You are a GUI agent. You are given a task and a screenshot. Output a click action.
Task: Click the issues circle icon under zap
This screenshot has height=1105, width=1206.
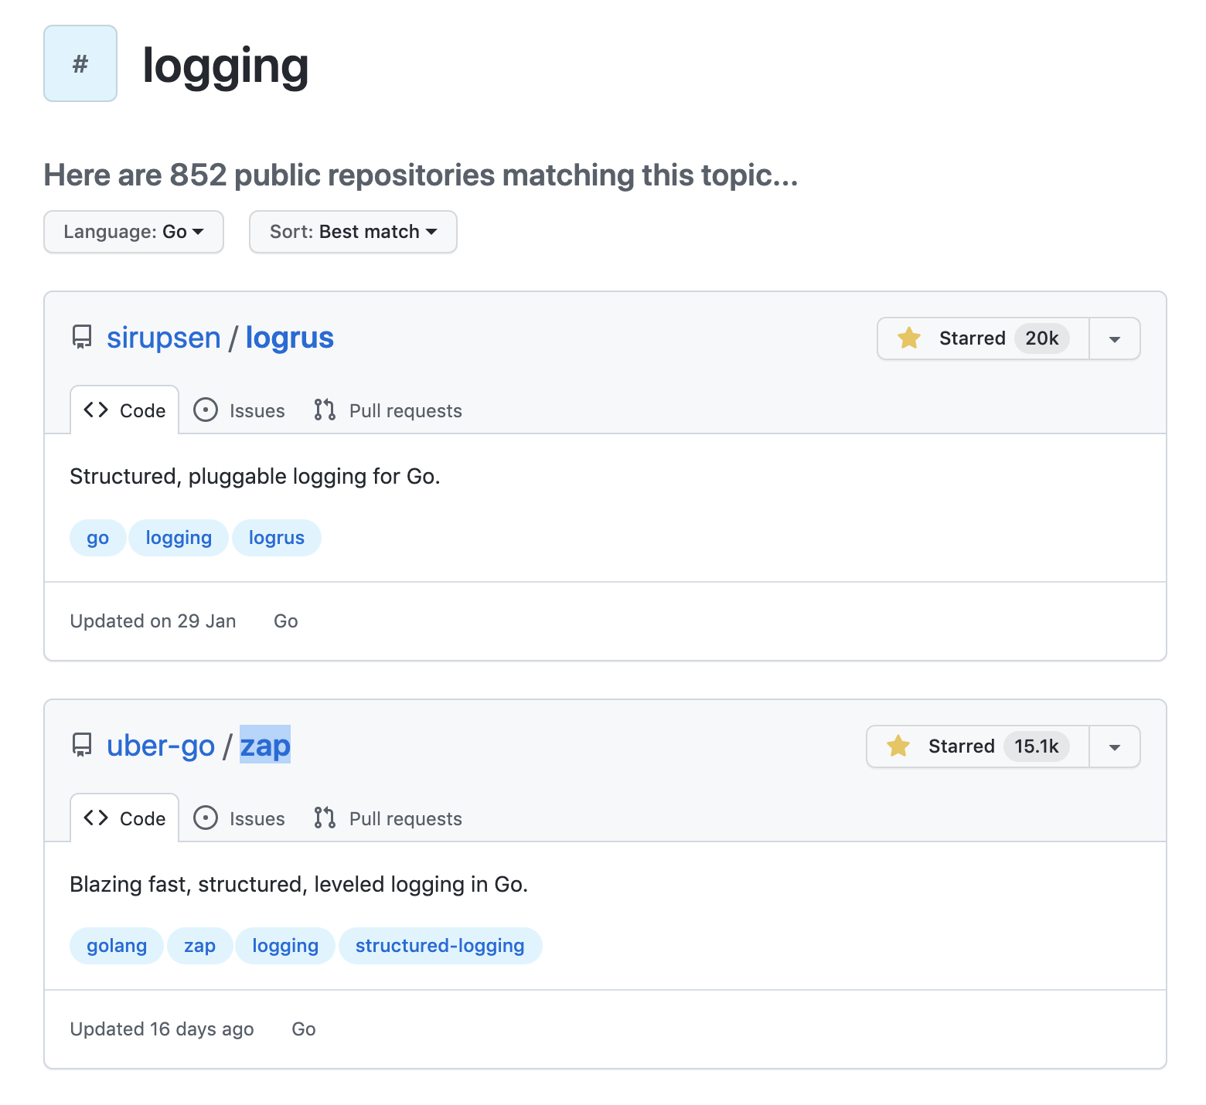pyautogui.click(x=206, y=818)
